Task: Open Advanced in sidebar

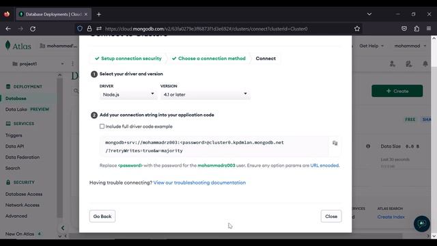Action: (x=16, y=216)
